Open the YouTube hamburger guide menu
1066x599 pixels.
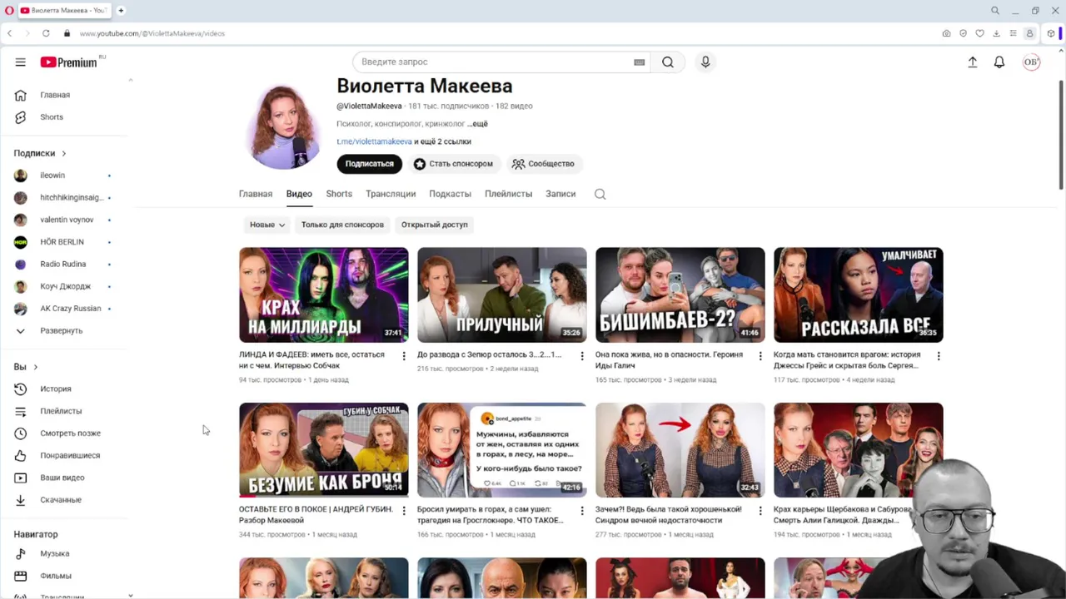pos(20,62)
